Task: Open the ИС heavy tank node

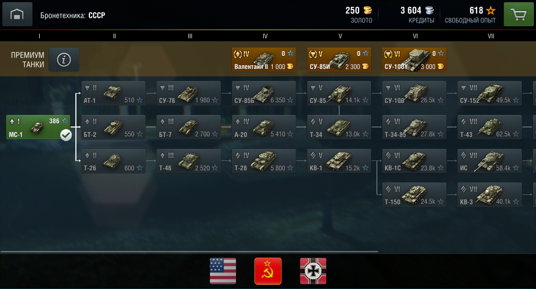Action: tap(489, 161)
